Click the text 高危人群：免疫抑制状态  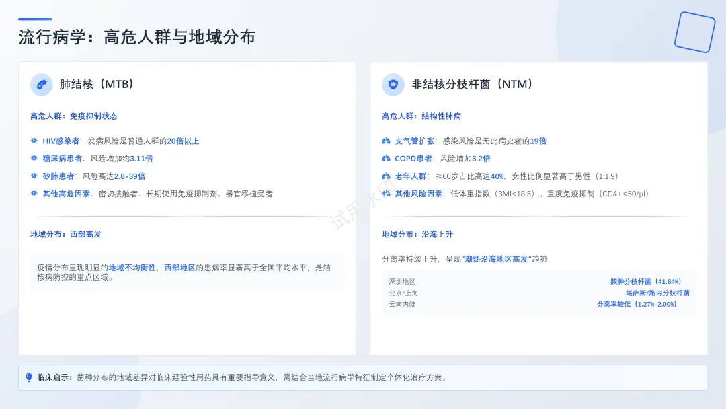74,116
